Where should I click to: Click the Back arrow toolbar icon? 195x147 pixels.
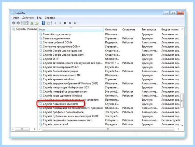[13, 23]
